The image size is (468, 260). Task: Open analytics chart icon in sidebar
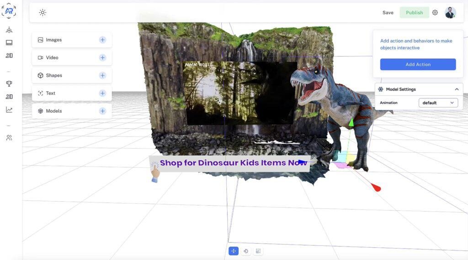[x=9, y=109]
